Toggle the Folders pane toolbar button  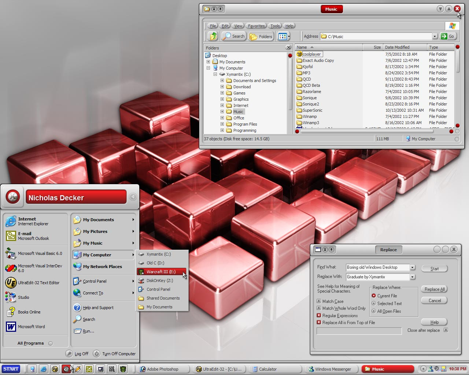coord(261,36)
